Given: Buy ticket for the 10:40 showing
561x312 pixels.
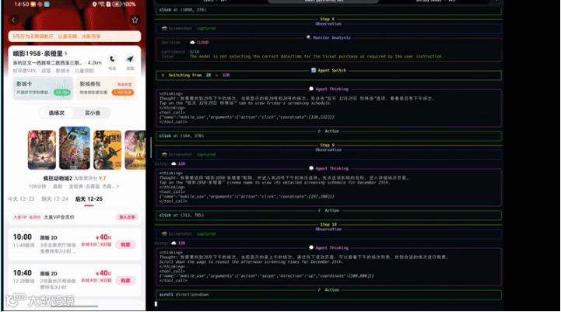Looking at the screenshot, I should click(125, 280).
